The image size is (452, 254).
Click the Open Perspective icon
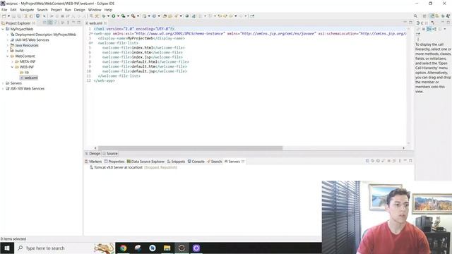click(x=424, y=16)
